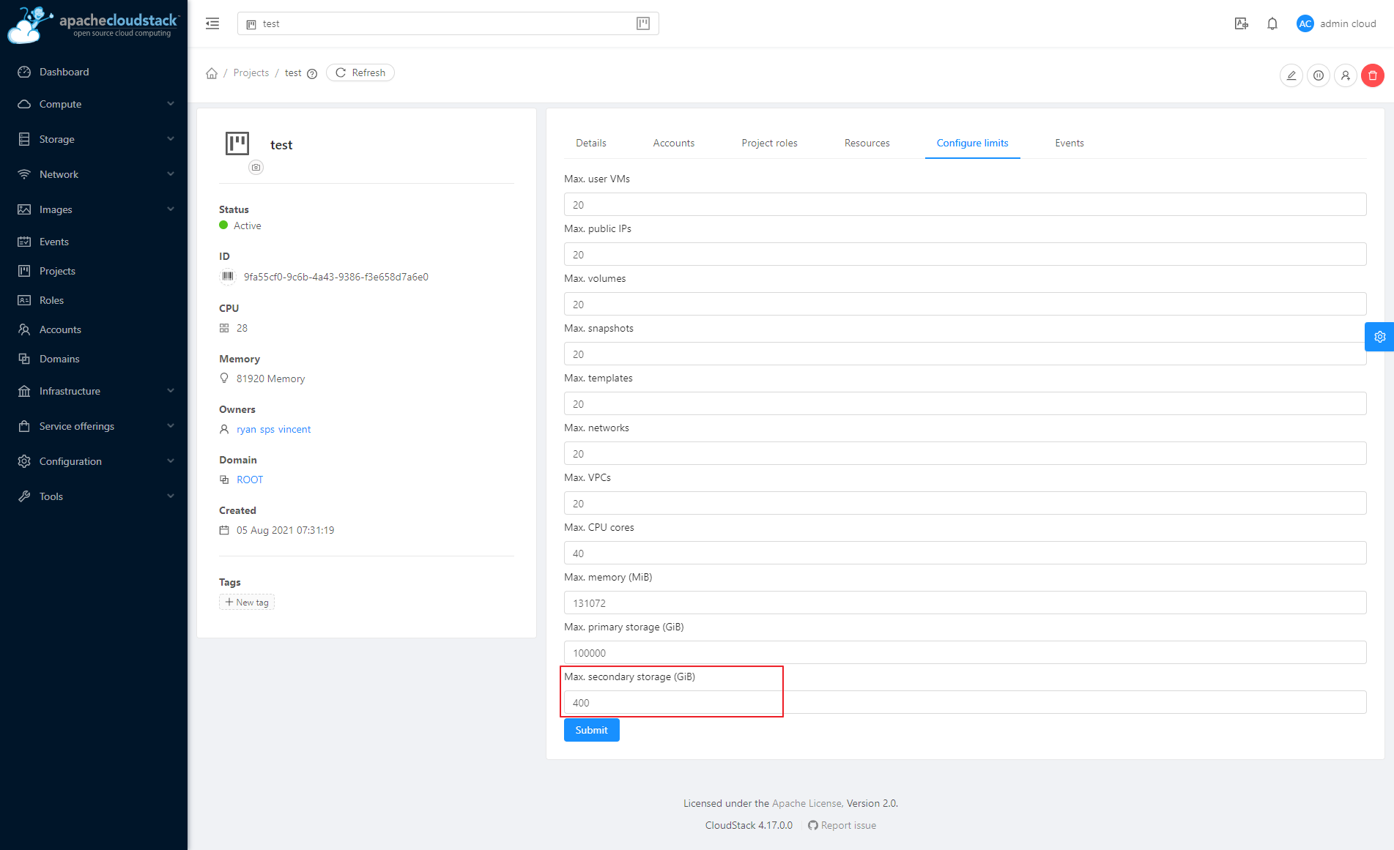This screenshot has height=850, width=1394.
Task: Upload project icon via the camera button
Action: coord(256,168)
